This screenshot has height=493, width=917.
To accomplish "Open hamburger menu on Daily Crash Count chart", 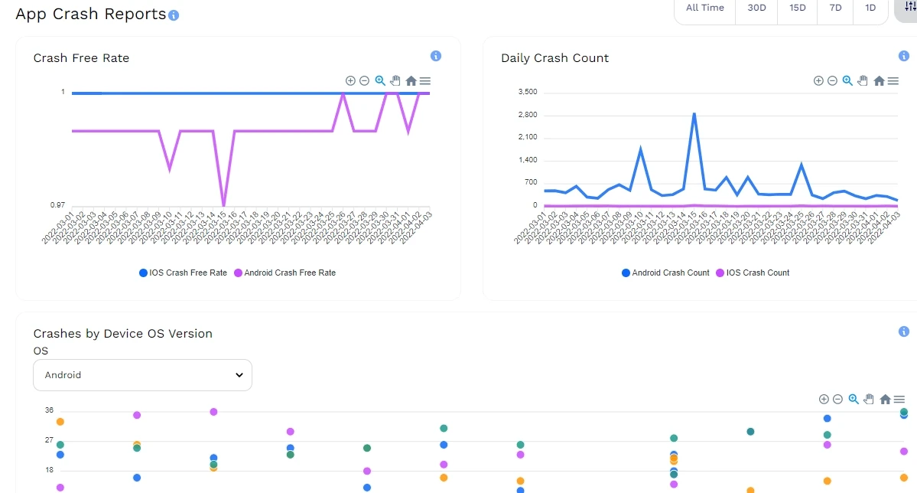I will point(893,81).
